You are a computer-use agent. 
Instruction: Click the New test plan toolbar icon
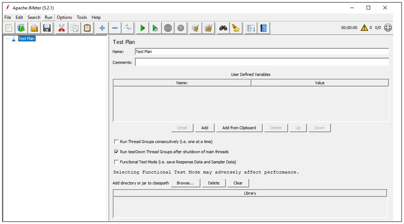[x=9, y=28]
